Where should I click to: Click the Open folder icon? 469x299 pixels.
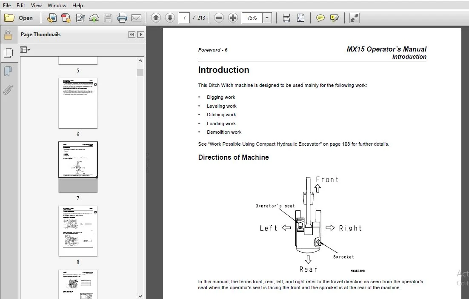(x=9, y=18)
